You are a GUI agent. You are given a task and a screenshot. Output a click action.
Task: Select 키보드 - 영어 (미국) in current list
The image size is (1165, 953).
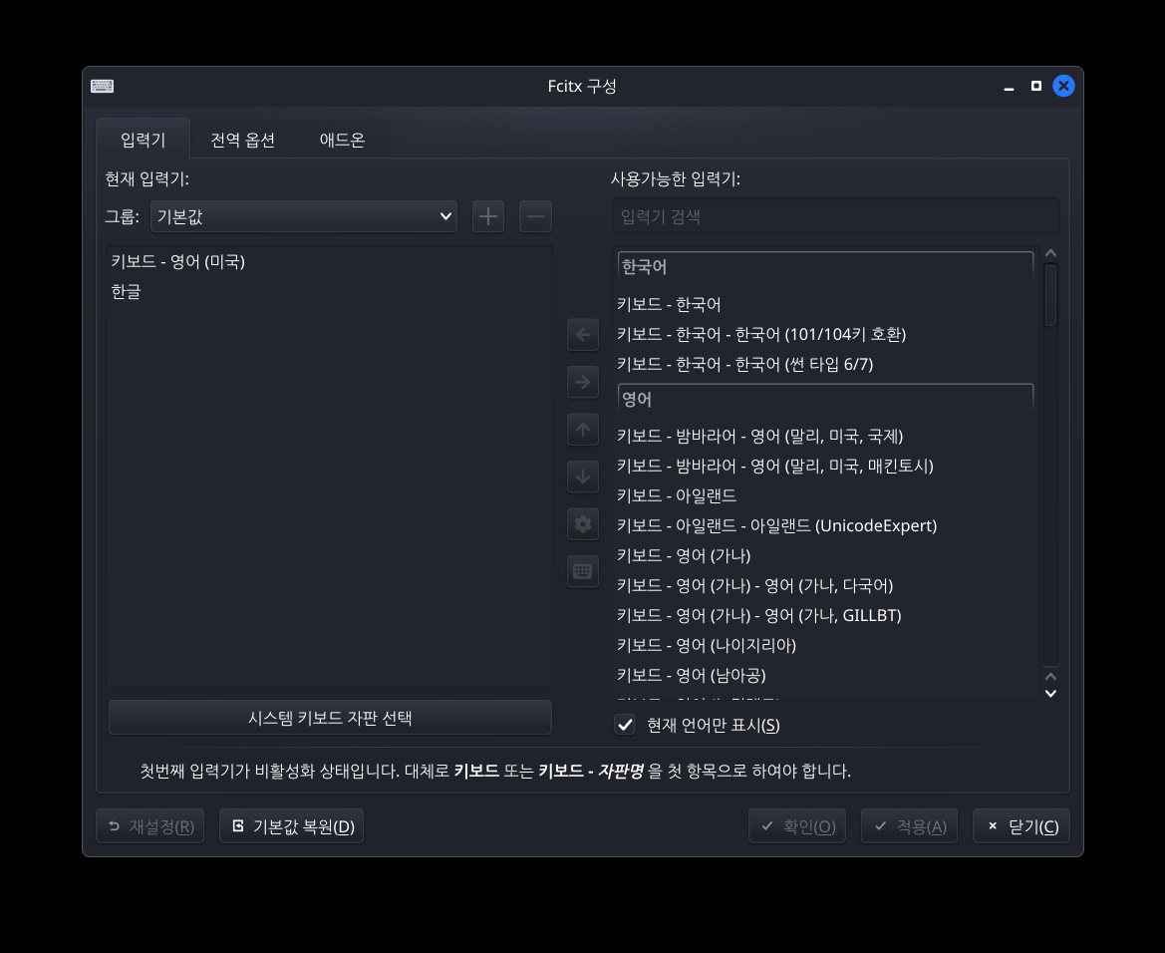330,261
